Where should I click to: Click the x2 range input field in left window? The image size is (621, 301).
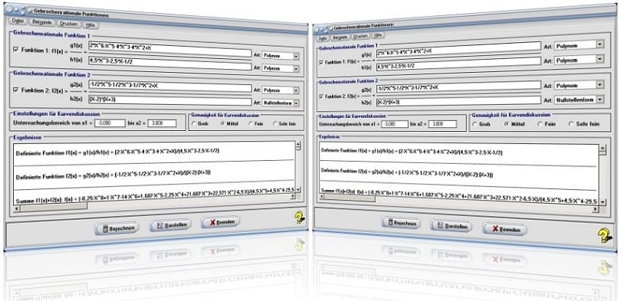[x=162, y=123]
